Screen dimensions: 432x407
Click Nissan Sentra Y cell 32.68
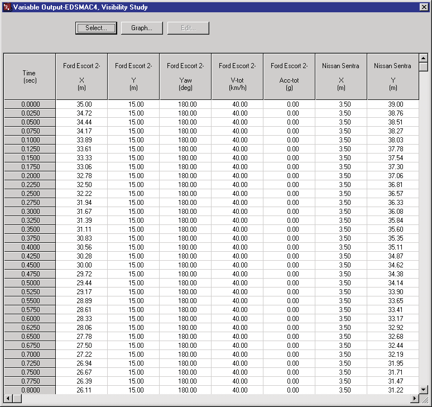(x=393, y=337)
